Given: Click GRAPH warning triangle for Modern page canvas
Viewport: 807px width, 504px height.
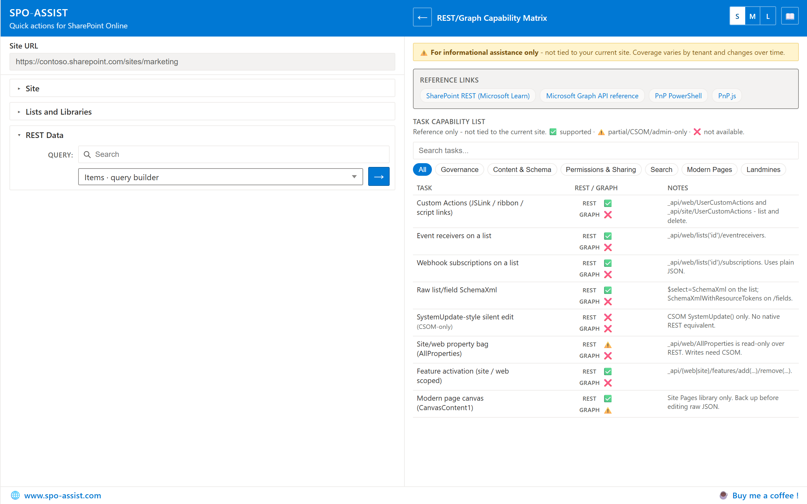Looking at the screenshot, I should (x=607, y=410).
